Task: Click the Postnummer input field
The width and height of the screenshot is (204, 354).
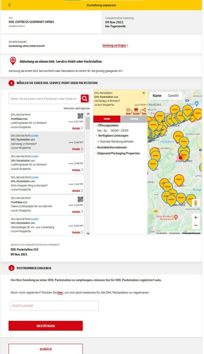Action: click(54, 306)
